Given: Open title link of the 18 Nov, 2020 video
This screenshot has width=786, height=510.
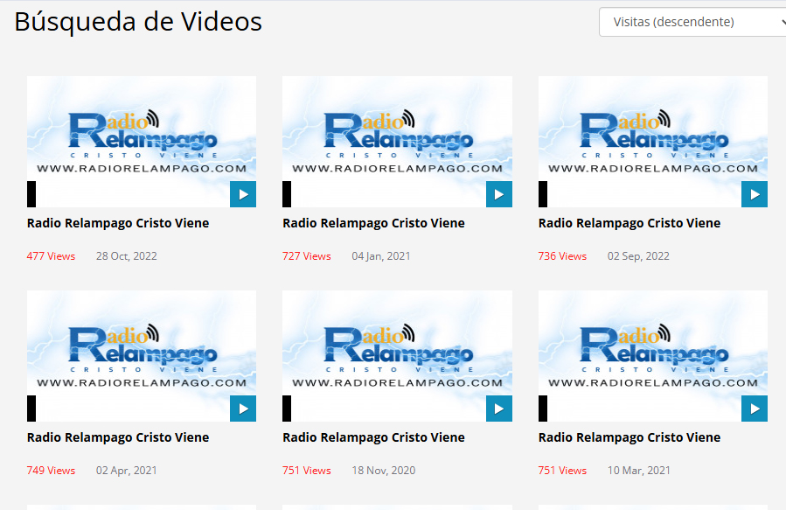Looking at the screenshot, I should 373,437.
